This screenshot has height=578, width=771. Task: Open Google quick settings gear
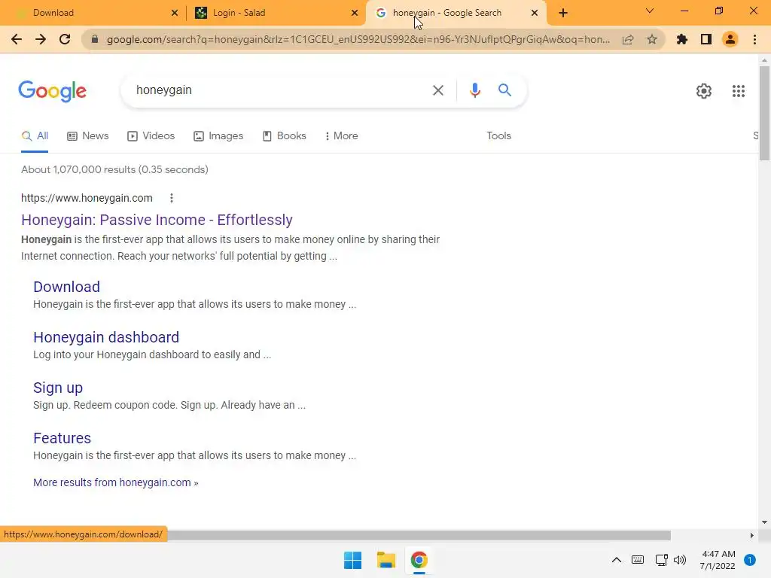[704, 91]
